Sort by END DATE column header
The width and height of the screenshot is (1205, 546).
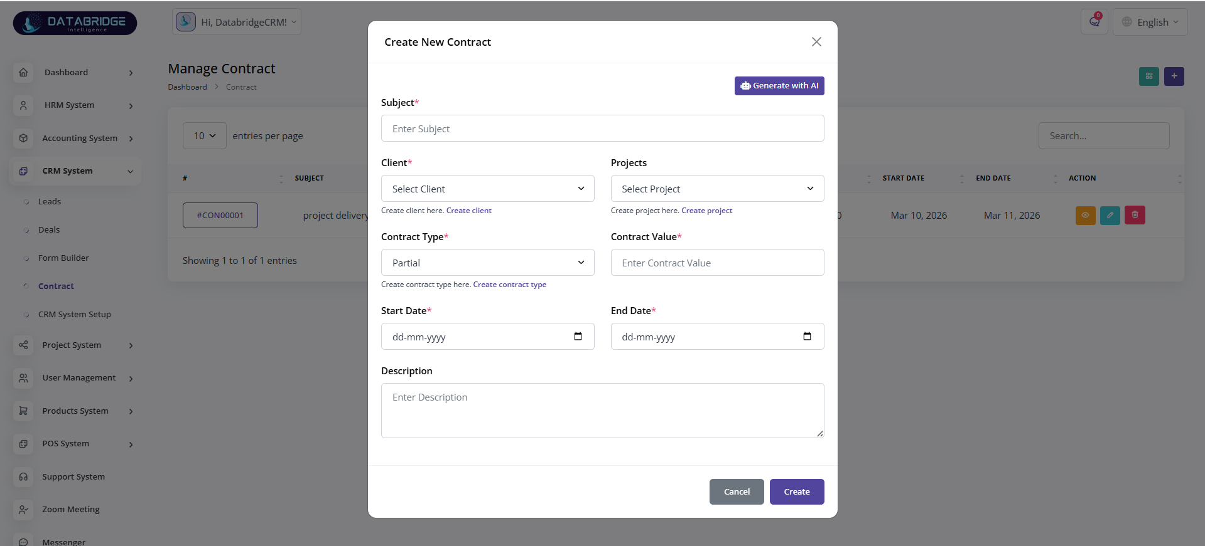coord(993,178)
